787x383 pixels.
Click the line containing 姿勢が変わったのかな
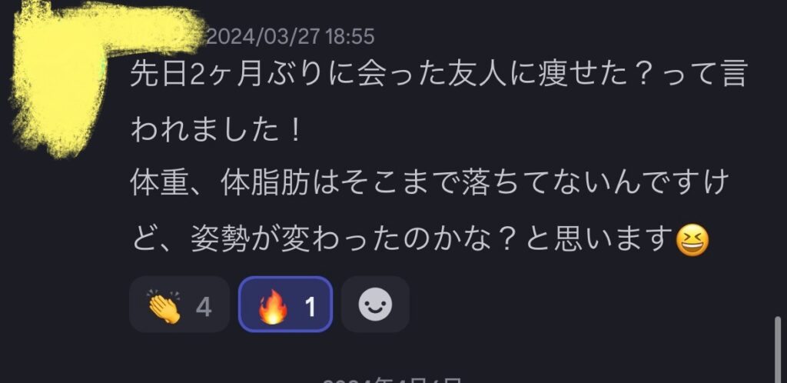click(420, 240)
